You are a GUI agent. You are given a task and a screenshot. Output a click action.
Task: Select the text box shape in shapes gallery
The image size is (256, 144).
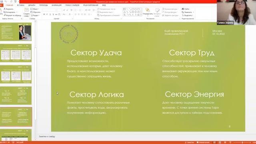124,9
